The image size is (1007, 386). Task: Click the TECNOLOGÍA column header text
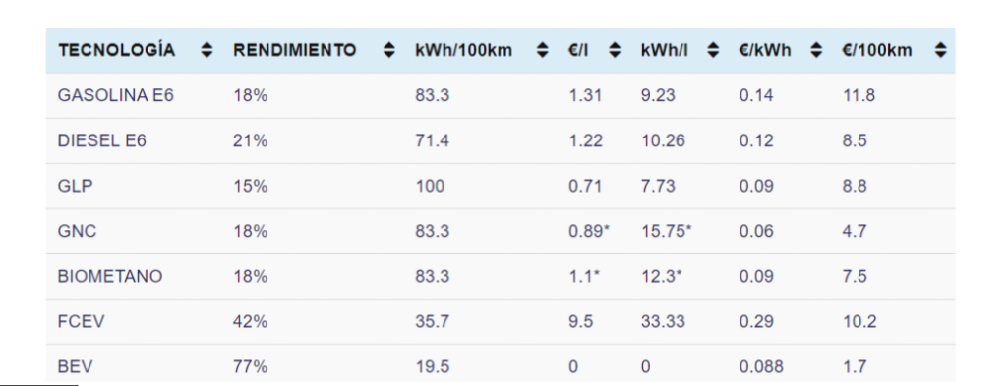click(x=116, y=51)
